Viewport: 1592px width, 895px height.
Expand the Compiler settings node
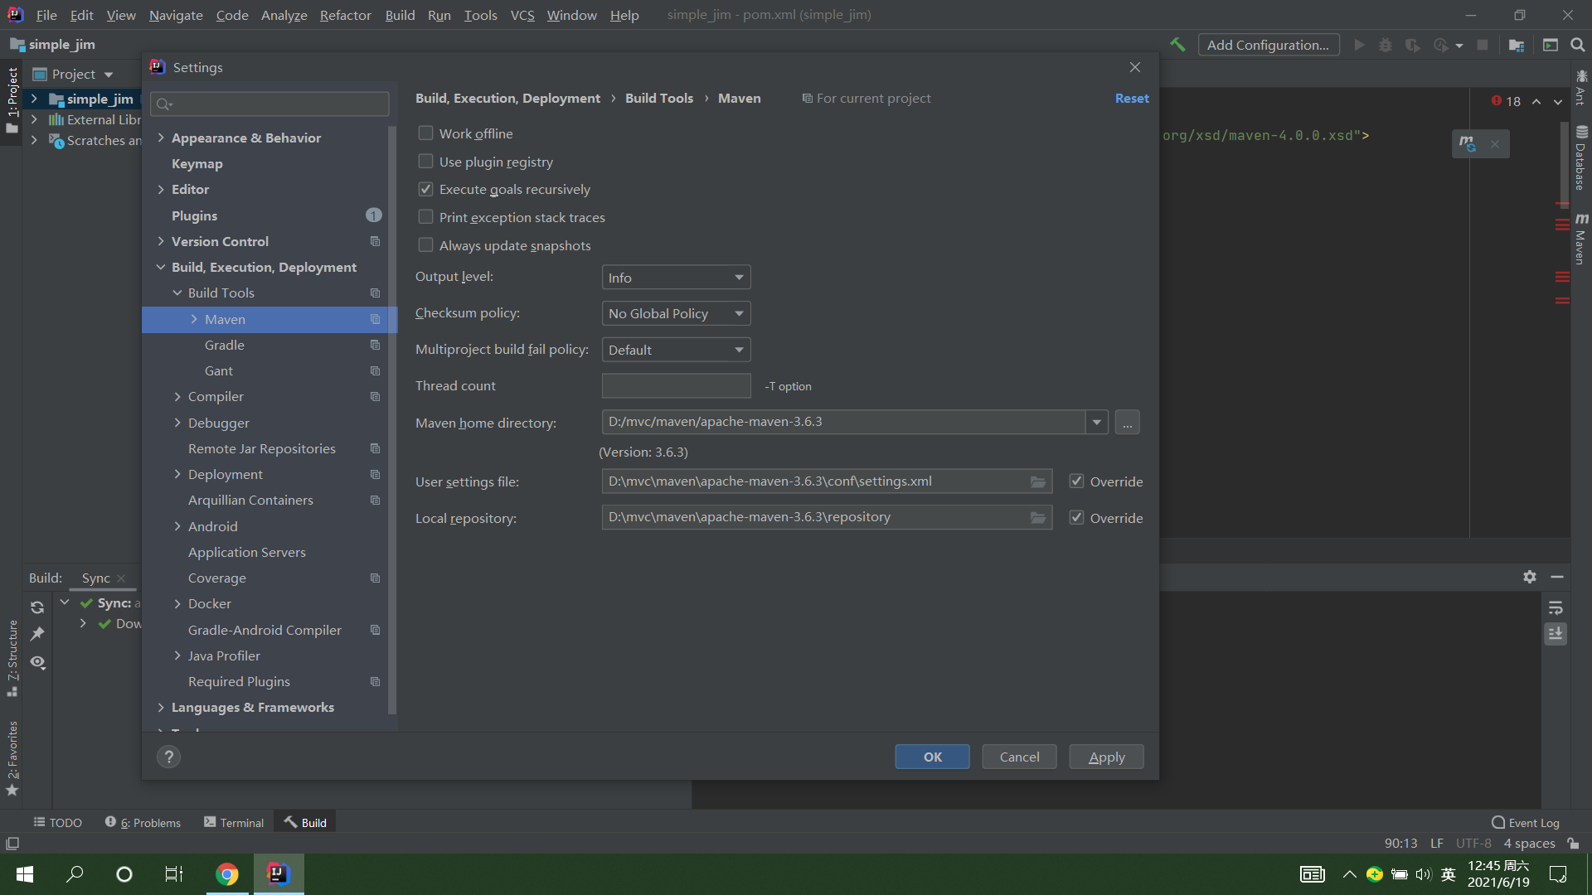coord(177,397)
